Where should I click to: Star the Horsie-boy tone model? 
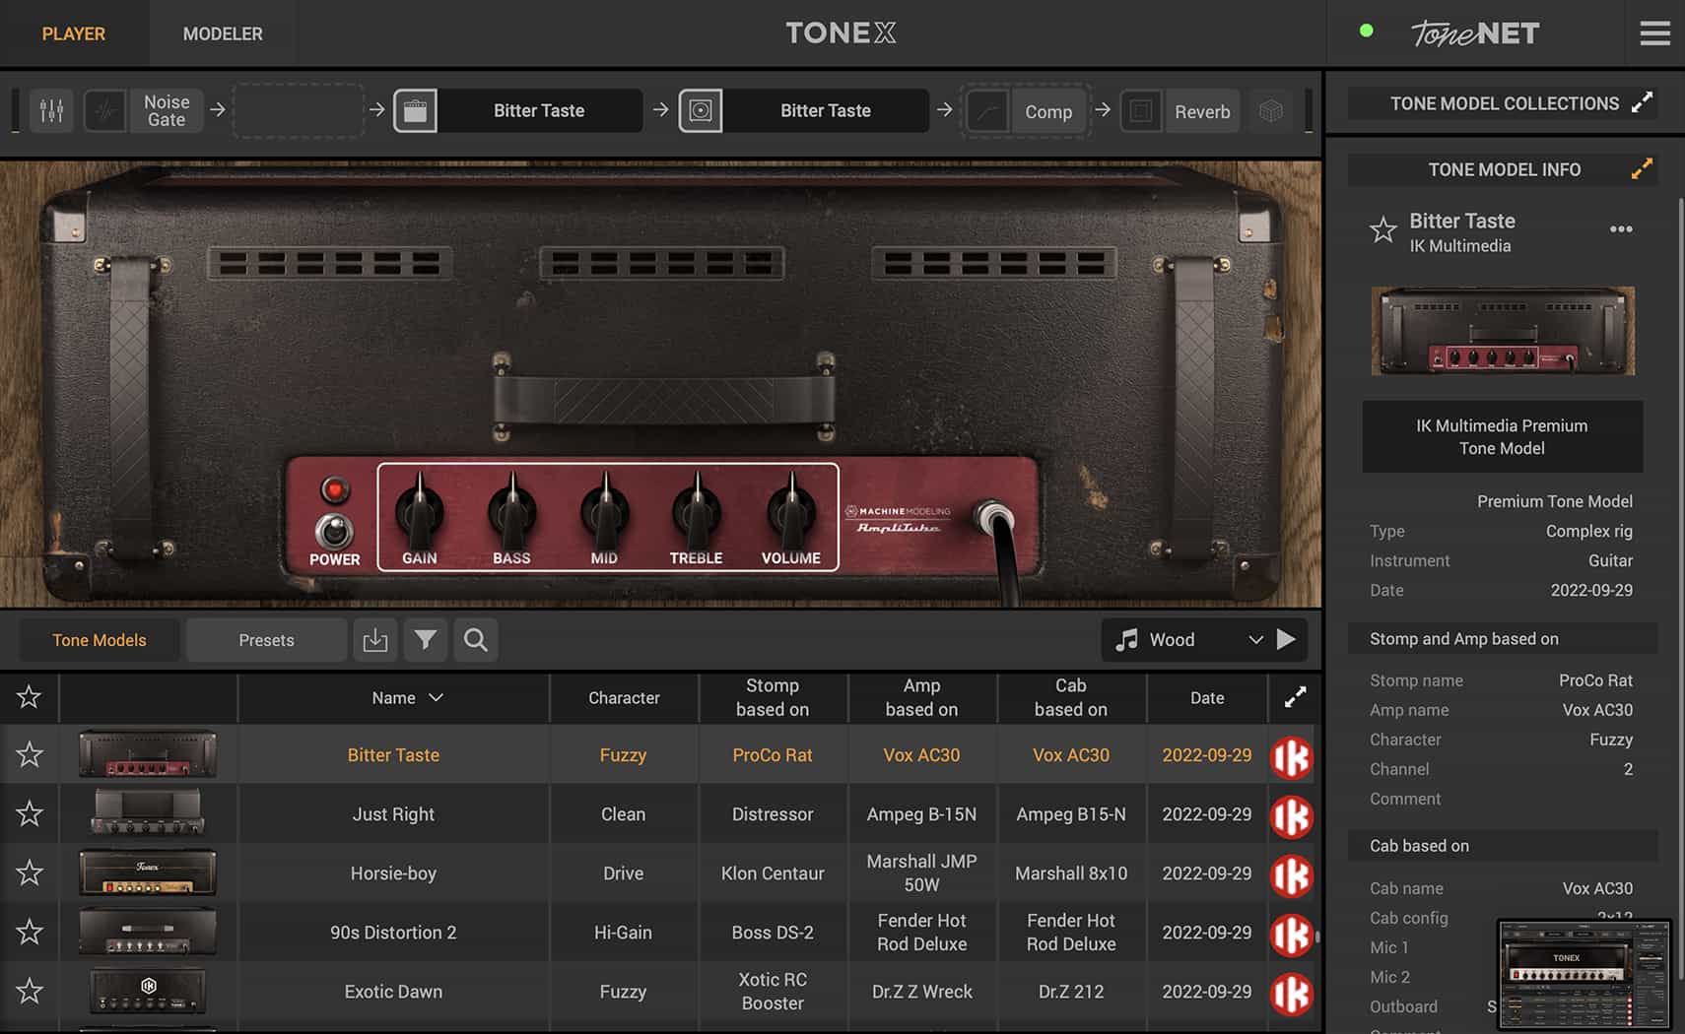(x=29, y=872)
